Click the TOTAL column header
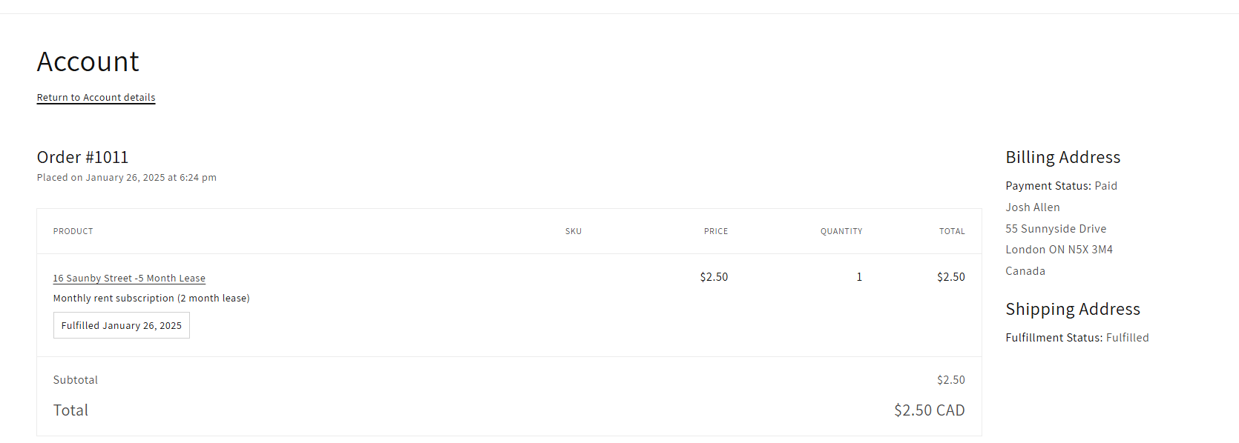Screen dimensions: 1239x443 pos(951,231)
